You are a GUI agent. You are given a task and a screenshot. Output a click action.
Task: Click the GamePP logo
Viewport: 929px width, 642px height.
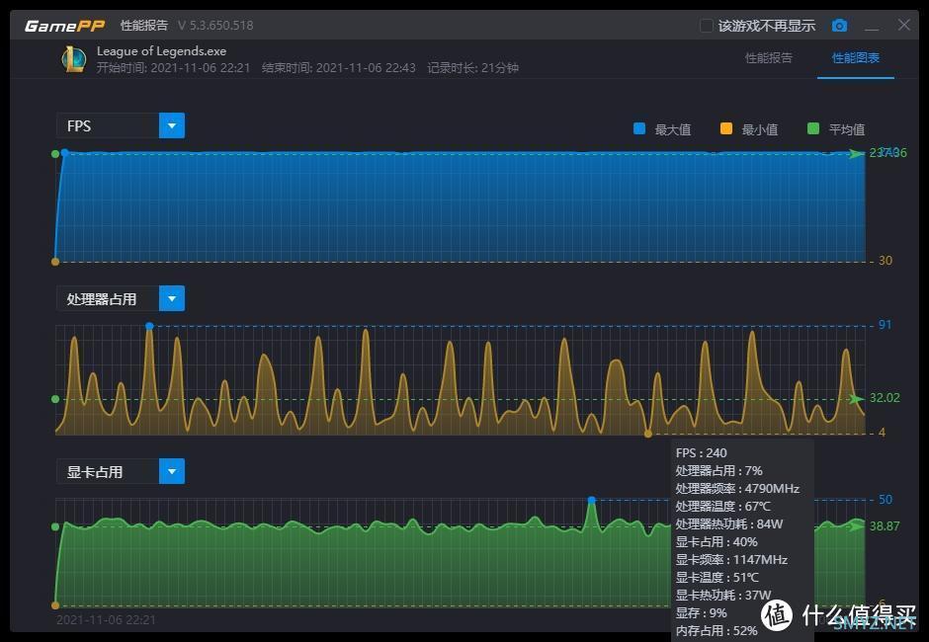point(64,26)
